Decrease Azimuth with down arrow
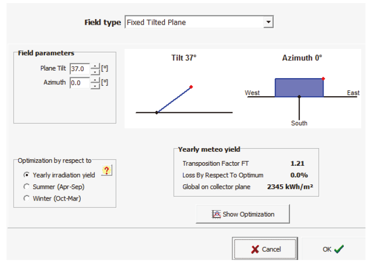This screenshot has height=262, width=369. (95, 86)
